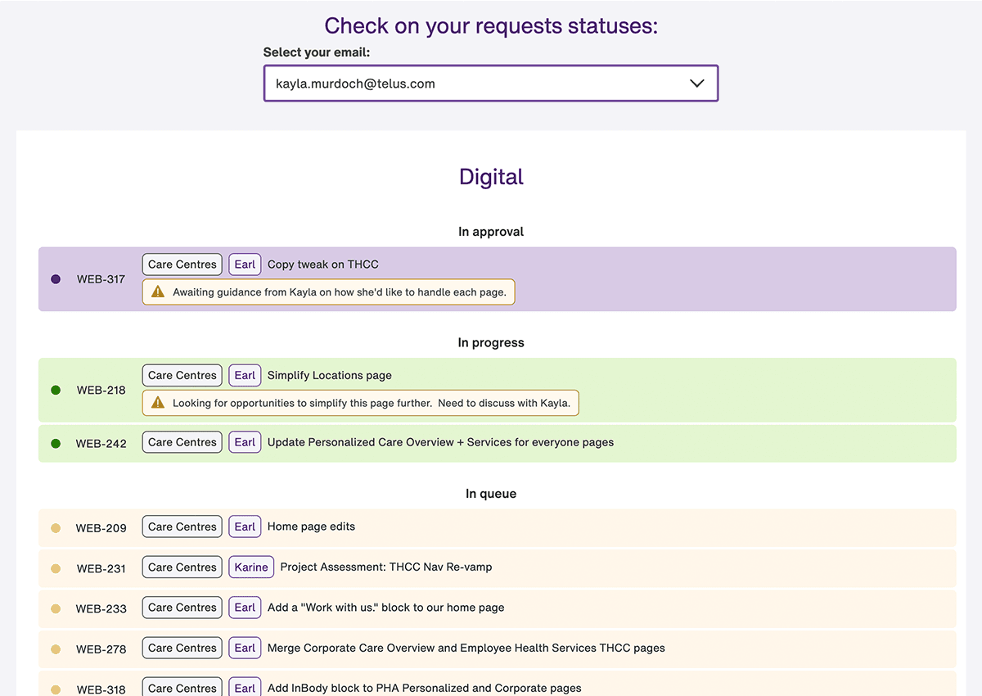Screen dimensions: 982x696
Task: Click Earl tag on WEB-209
Action: click(x=245, y=527)
